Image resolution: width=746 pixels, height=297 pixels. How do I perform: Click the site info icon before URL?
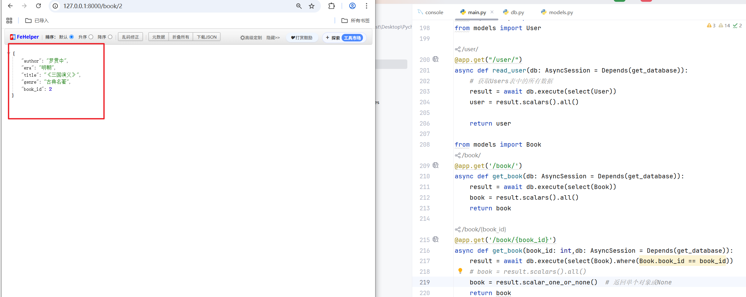coord(55,6)
